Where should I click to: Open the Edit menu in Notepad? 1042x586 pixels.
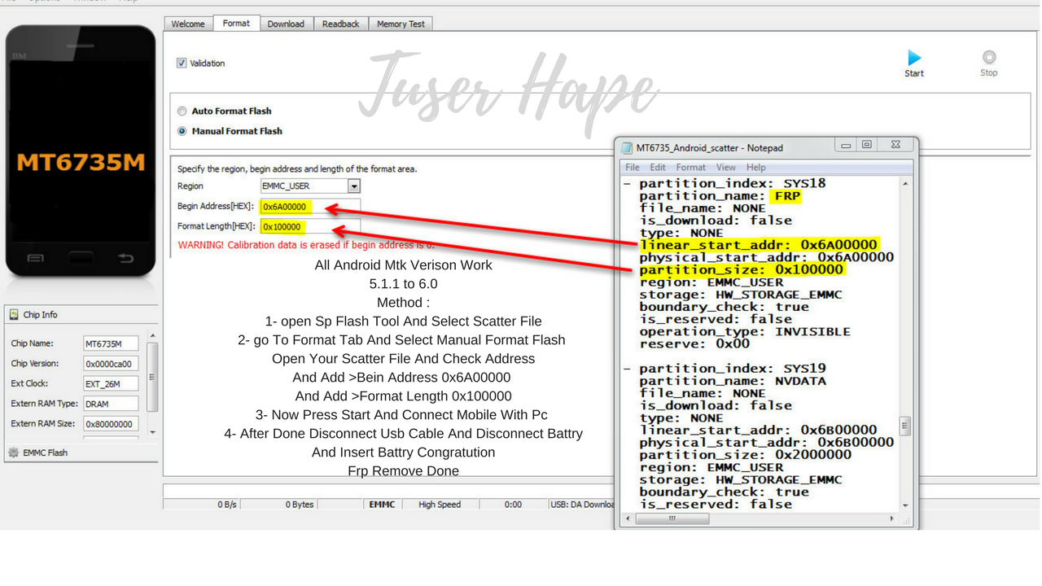coord(658,167)
